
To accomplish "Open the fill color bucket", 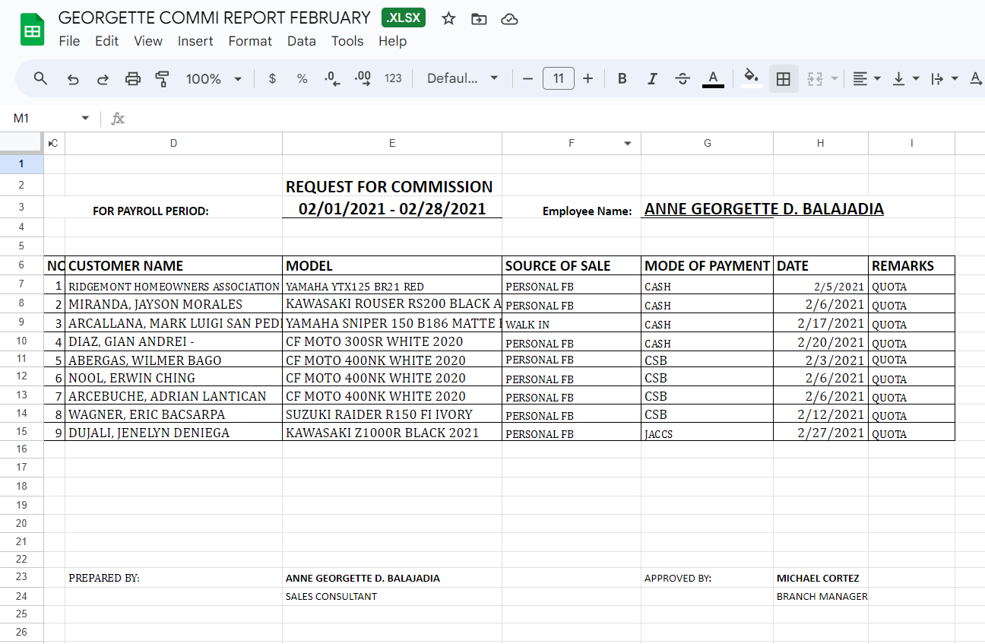I will click(x=752, y=78).
